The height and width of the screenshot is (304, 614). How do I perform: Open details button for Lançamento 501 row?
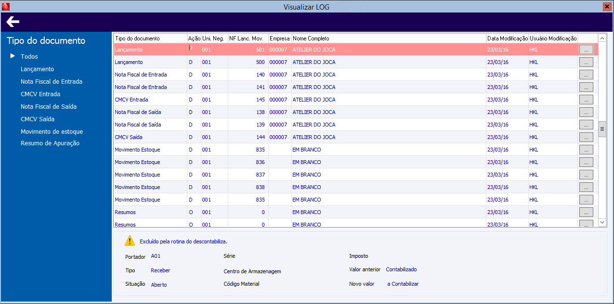pos(586,50)
